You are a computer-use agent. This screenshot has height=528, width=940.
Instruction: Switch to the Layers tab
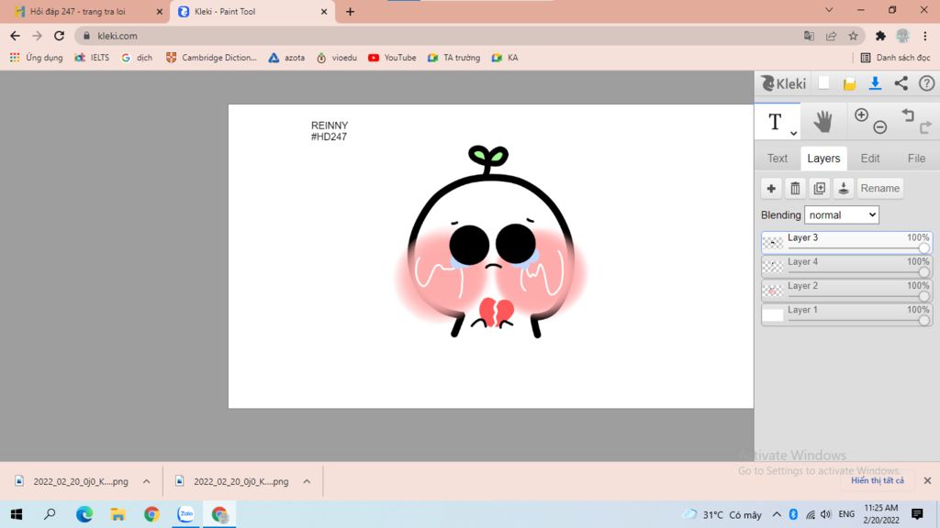(823, 159)
